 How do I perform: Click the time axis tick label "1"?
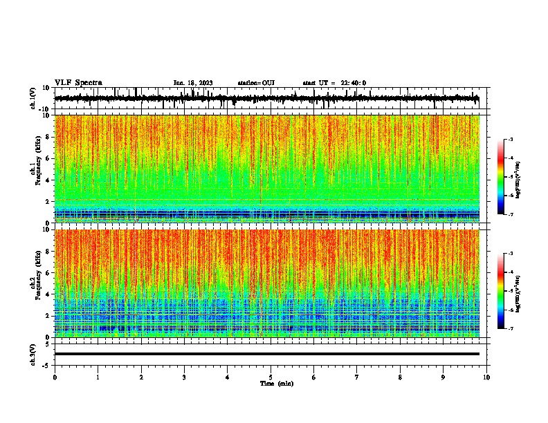click(x=98, y=377)
